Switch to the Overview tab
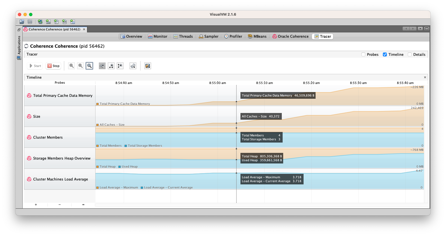446x236 pixels. point(131,36)
